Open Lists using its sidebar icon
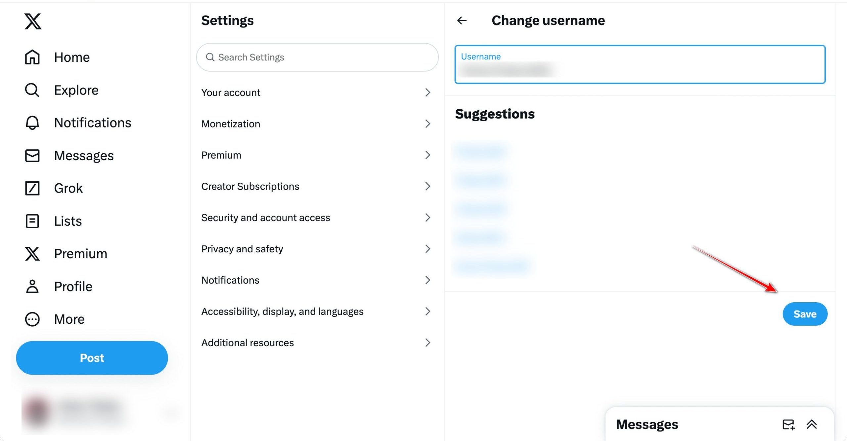Viewport: 847px width, 441px height. click(32, 221)
